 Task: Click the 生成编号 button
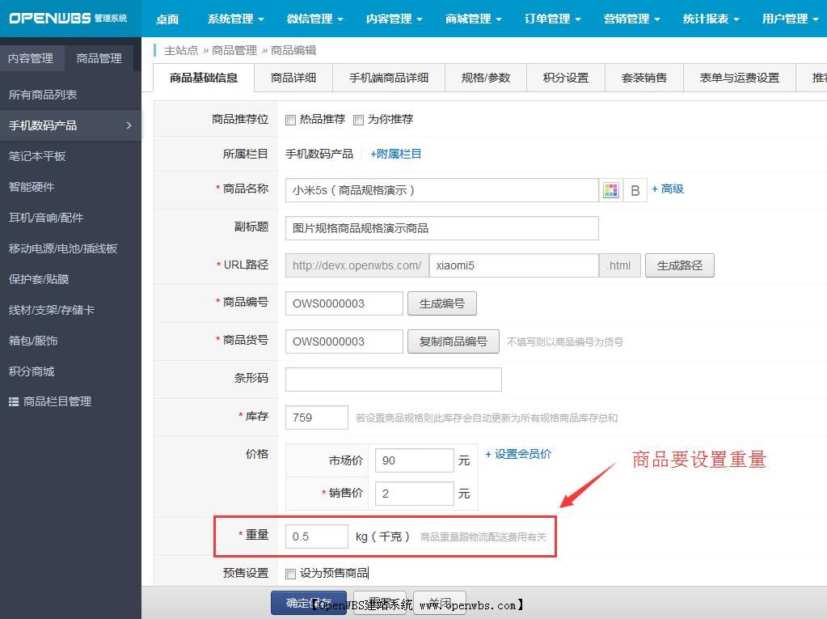[441, 303]
